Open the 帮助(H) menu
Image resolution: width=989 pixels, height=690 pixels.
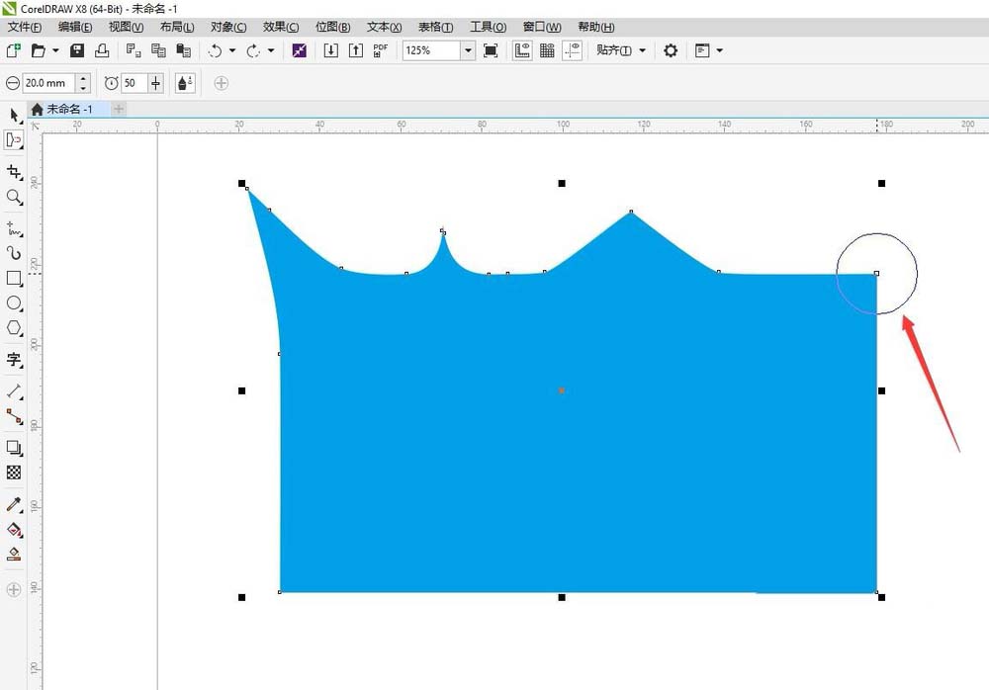596,27
